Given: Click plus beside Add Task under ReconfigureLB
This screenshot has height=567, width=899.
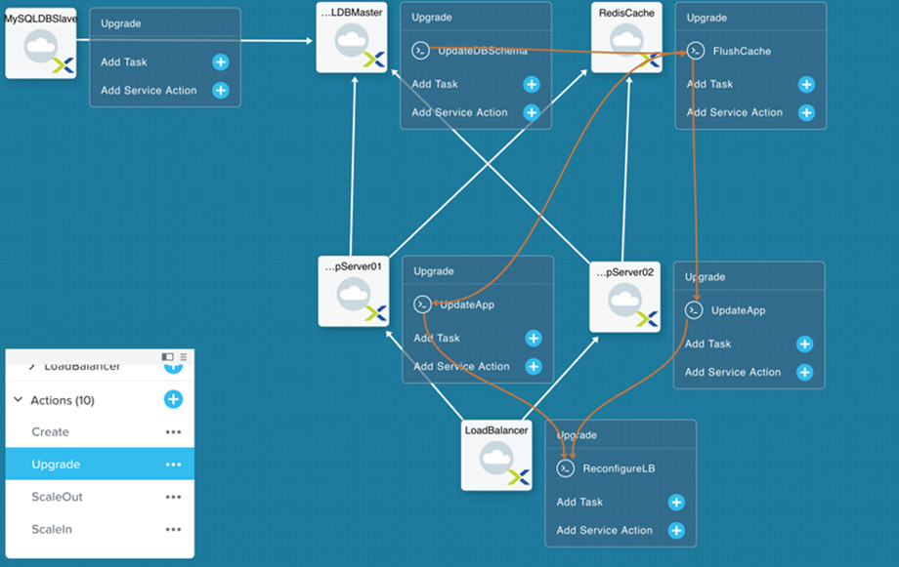Looking at the screenshot, I should pos(675,503).
